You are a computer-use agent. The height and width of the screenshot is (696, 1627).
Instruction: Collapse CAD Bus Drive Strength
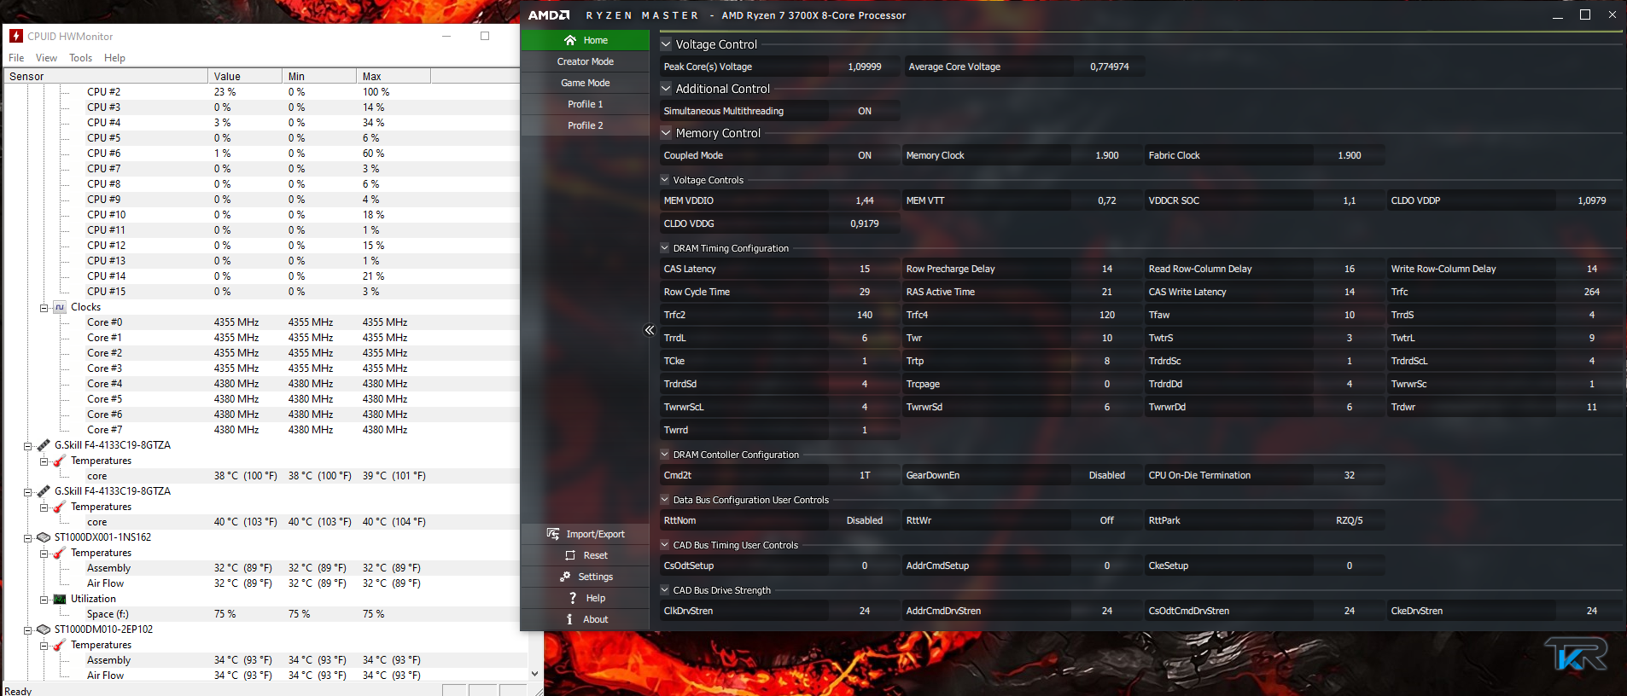[x=665, y=590]
